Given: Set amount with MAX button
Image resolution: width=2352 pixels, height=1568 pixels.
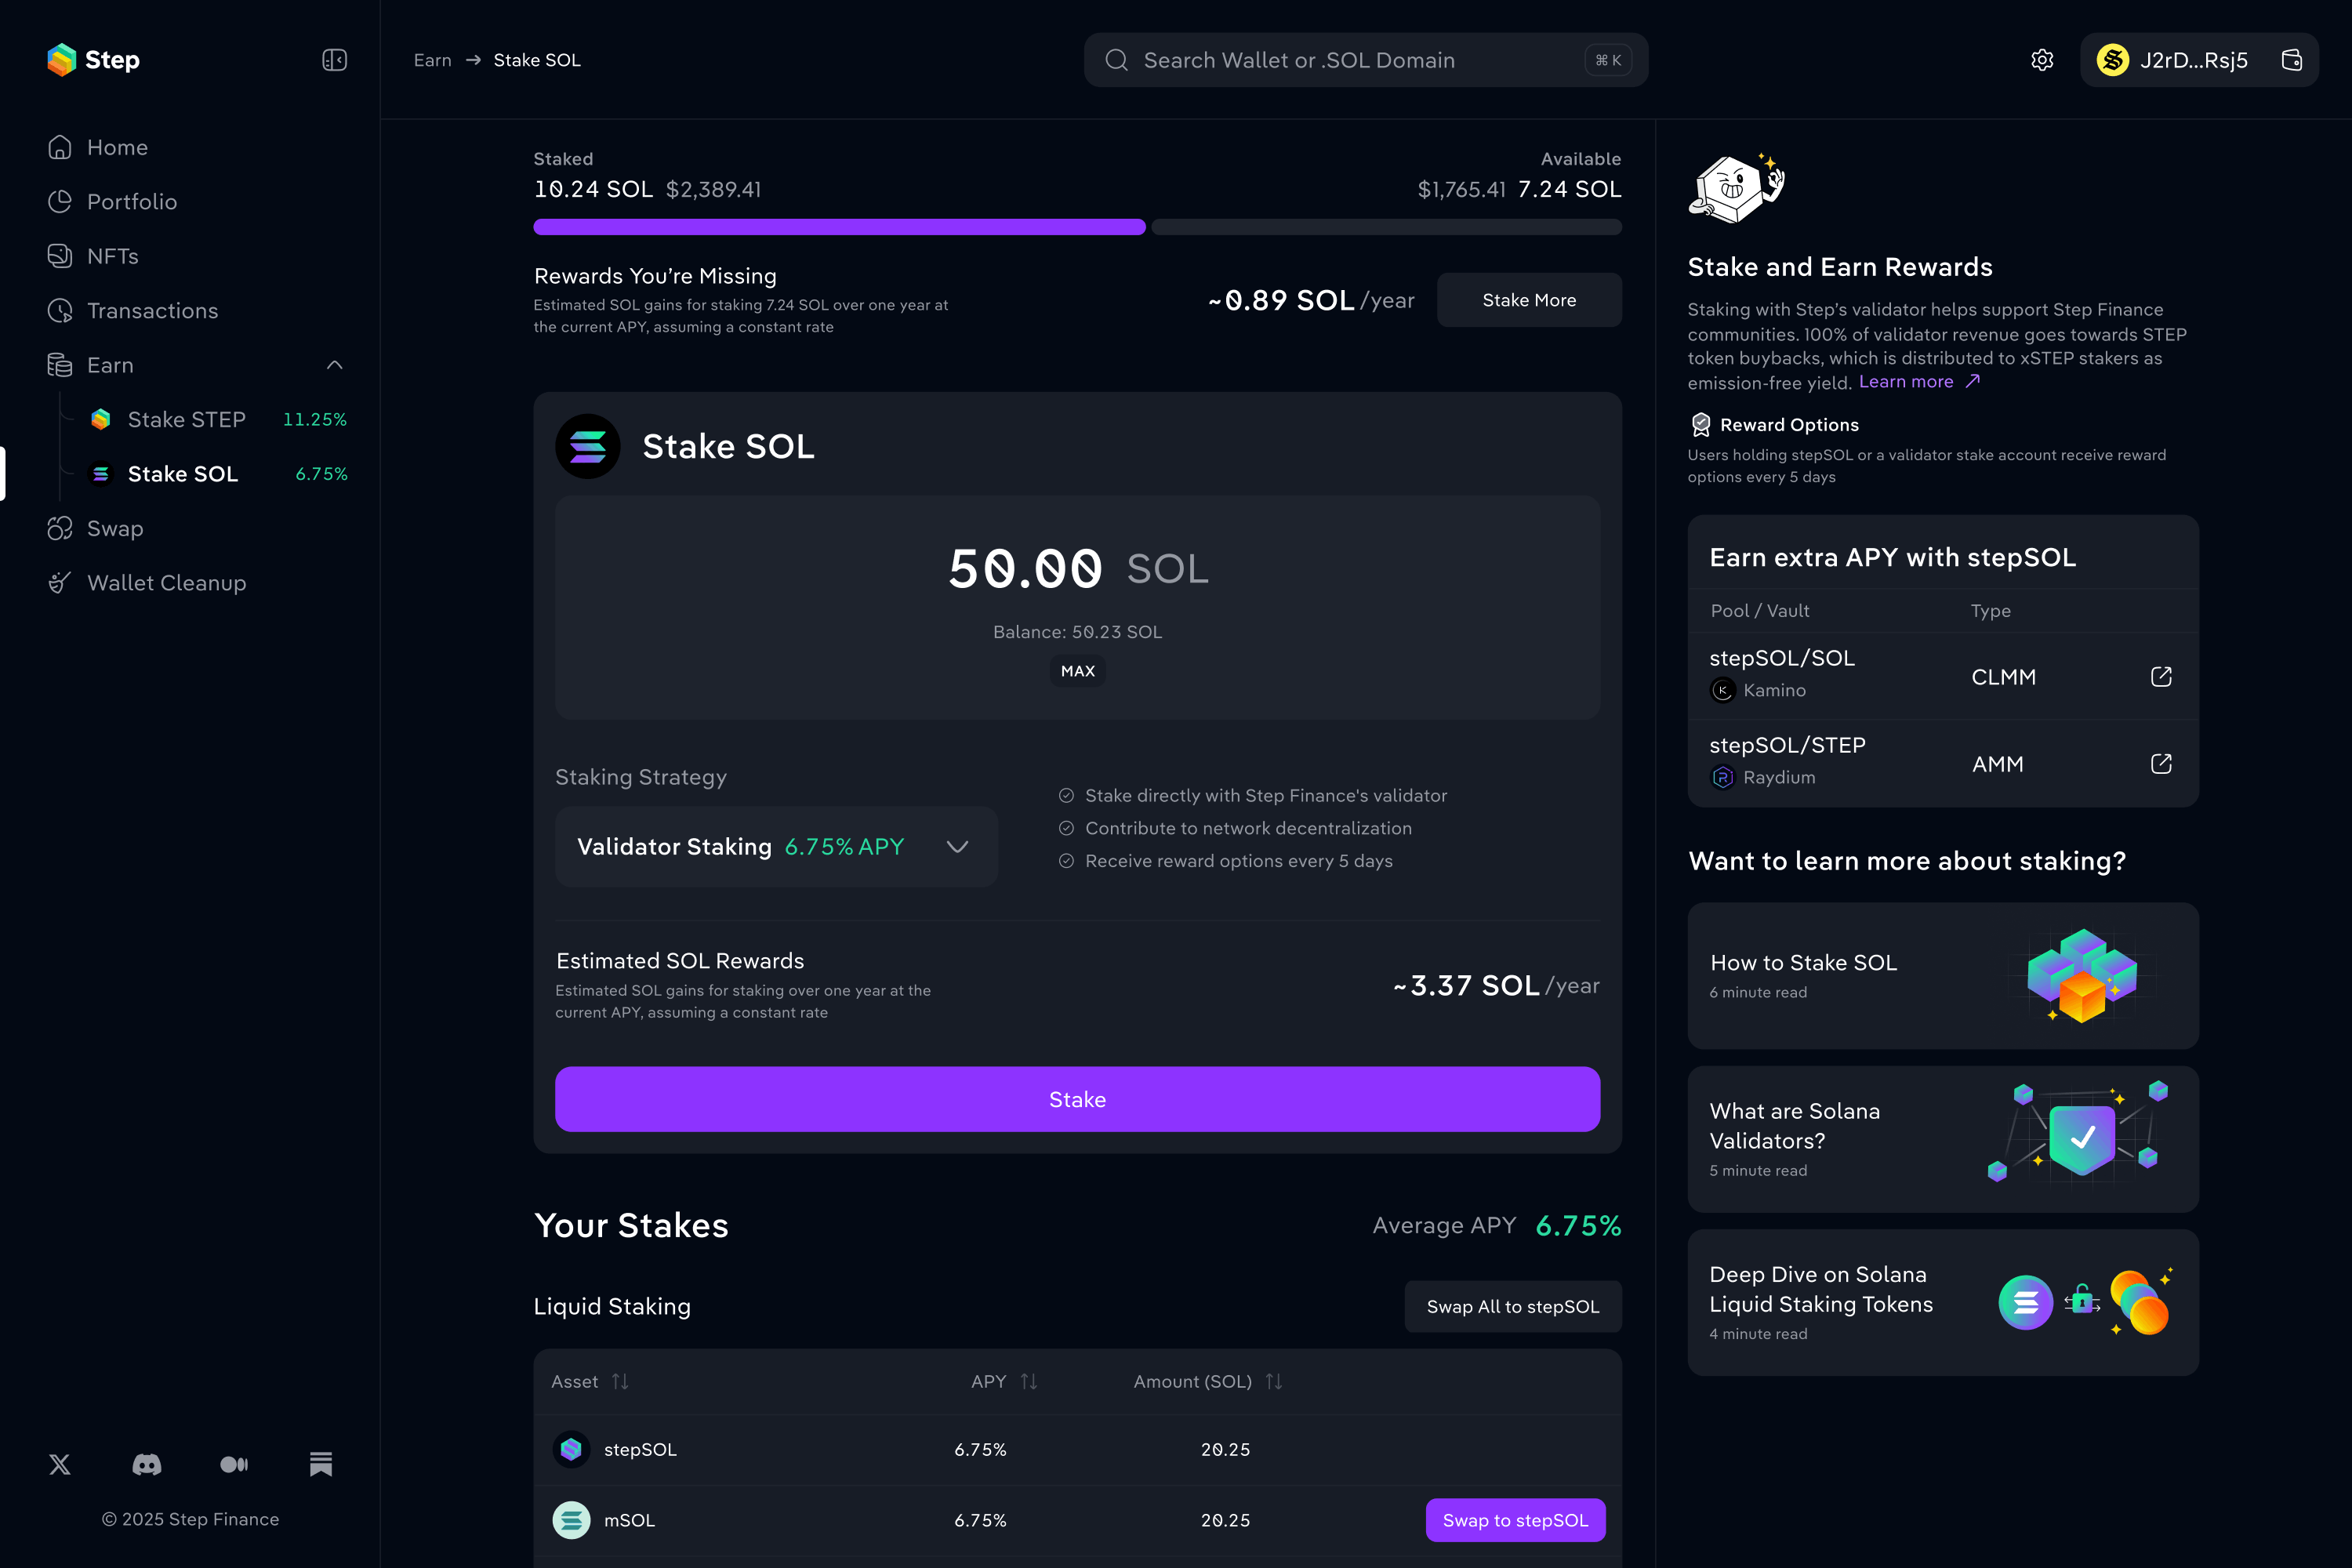Looking at the screenshot, I should pos(1077,671).
